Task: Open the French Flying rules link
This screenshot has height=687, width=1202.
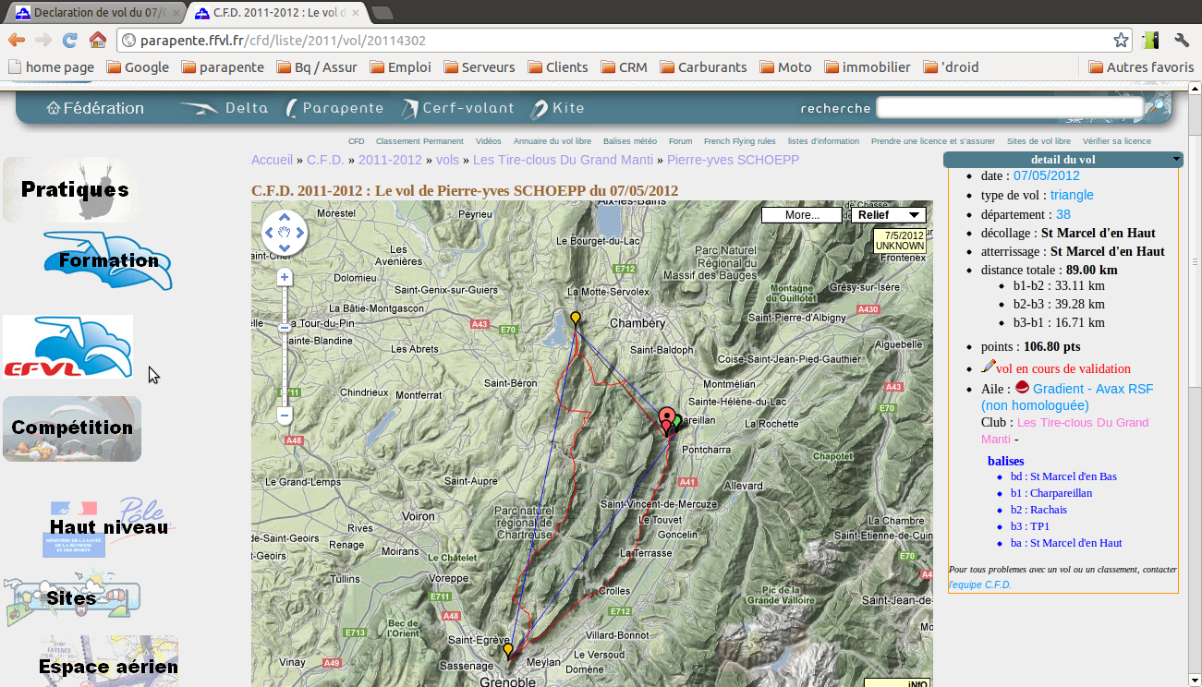Action: (x=740, y=141)
